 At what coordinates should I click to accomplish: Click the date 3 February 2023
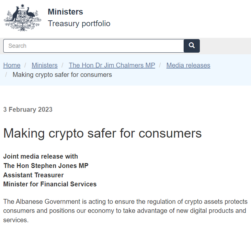tap(28, 109)
